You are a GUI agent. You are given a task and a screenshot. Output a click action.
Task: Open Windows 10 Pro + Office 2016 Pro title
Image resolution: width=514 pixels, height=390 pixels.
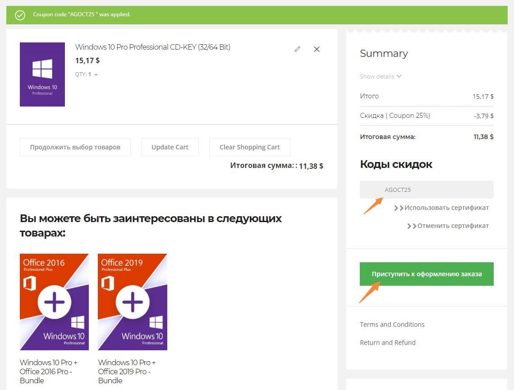(49, 371)
